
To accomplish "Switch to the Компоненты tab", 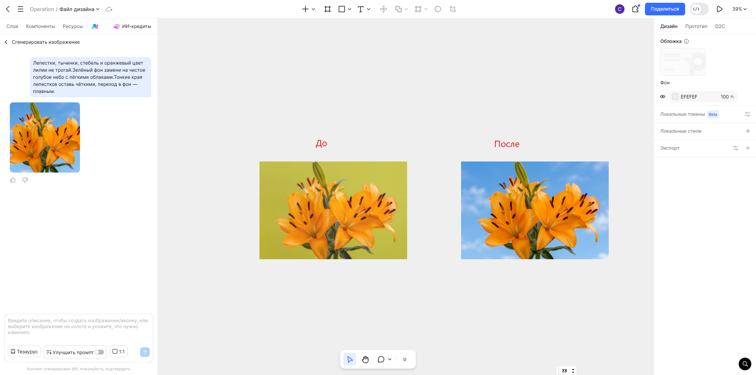I will click(x=41, y=26).
